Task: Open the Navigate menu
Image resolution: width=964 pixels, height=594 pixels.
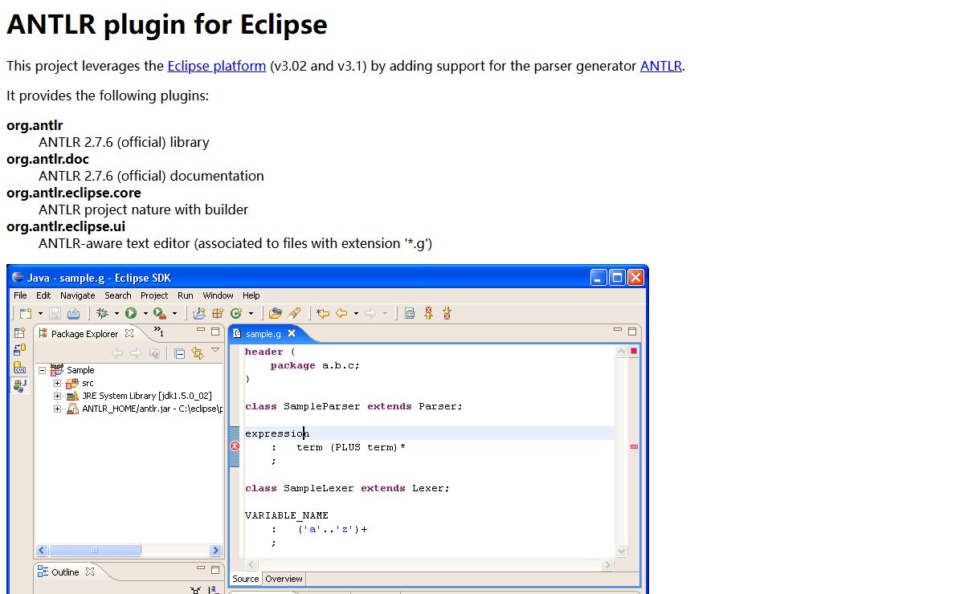Action: click(x=78, y=295)
